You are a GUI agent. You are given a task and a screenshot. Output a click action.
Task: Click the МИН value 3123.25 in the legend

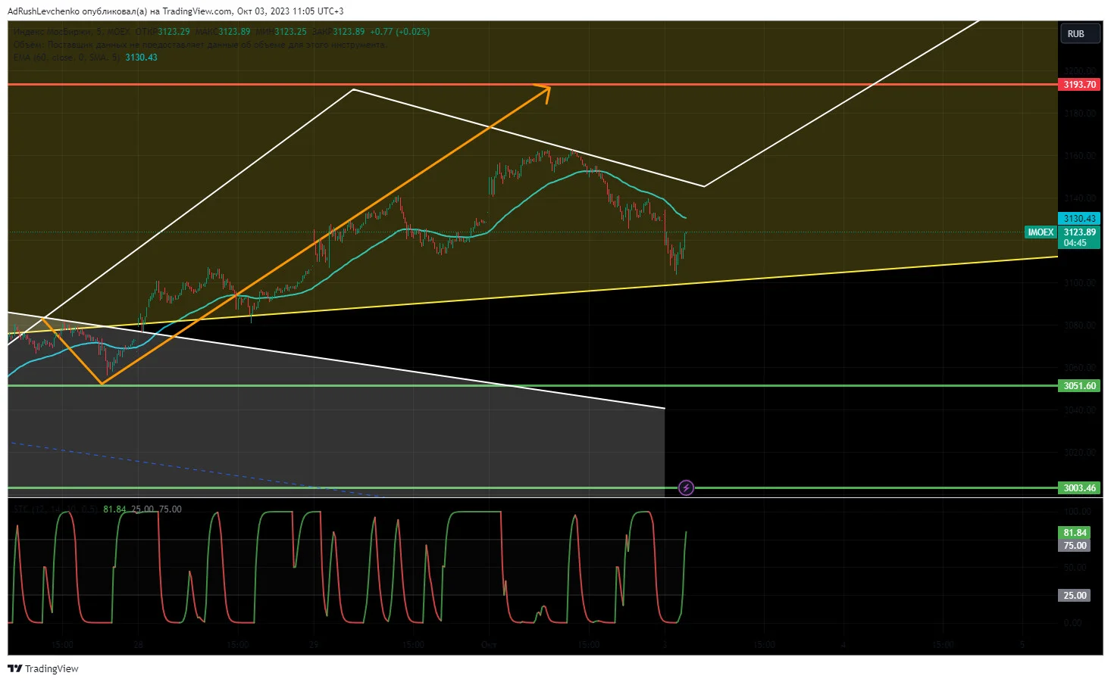click(x=290, y=32)
